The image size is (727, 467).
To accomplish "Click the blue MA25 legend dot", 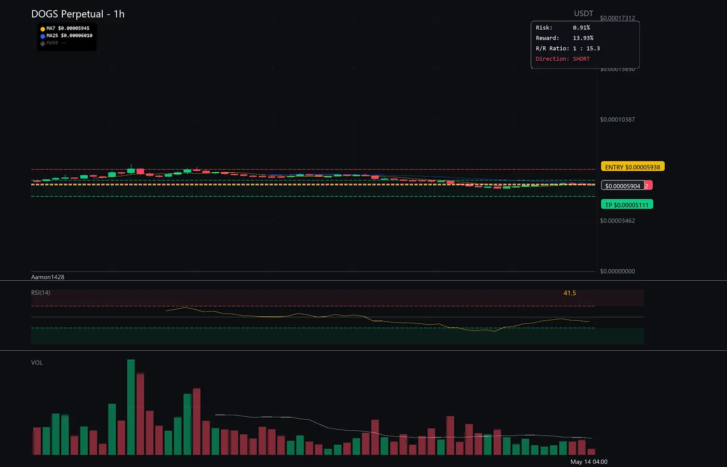I will 43,36.
